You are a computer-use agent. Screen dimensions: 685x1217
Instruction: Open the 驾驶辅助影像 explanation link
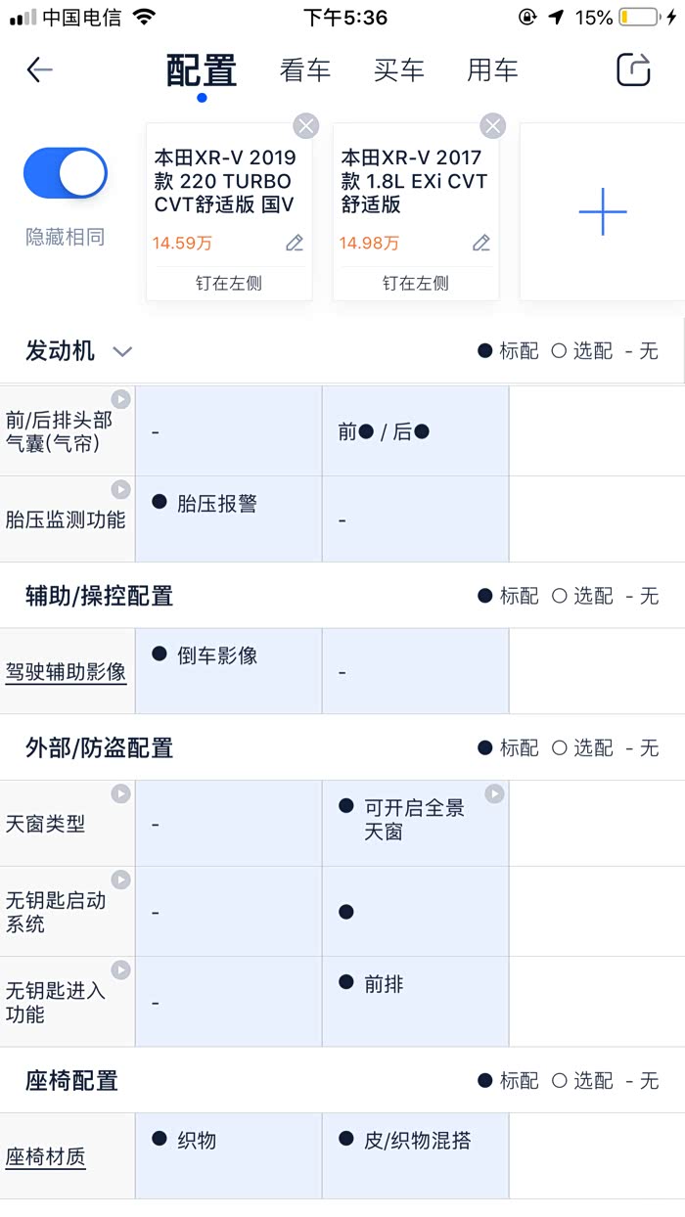click(66, 672)
